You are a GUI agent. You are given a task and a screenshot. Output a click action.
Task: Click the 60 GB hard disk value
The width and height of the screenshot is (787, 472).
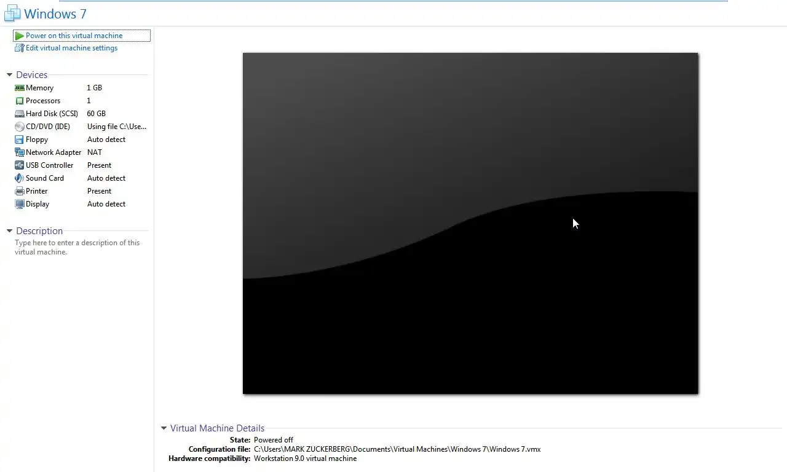97,114
